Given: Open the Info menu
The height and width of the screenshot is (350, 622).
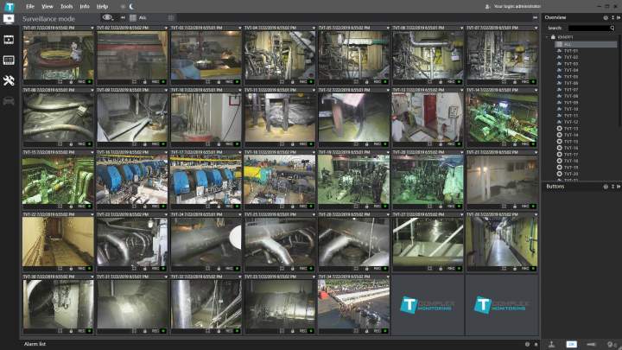Looking at the screenshot, I should click(x=85, y=6).
